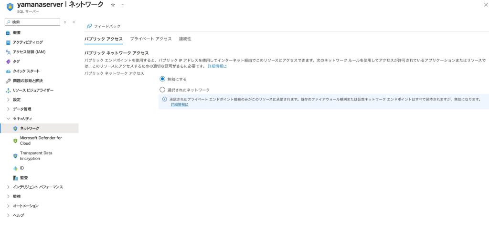Switch to プライベート アクセス tab
The width and height of the screenshot is (489, 233).
(x=150, y=39)
